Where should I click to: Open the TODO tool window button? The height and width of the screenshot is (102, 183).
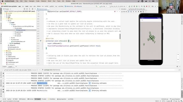[x=15, y=99]
